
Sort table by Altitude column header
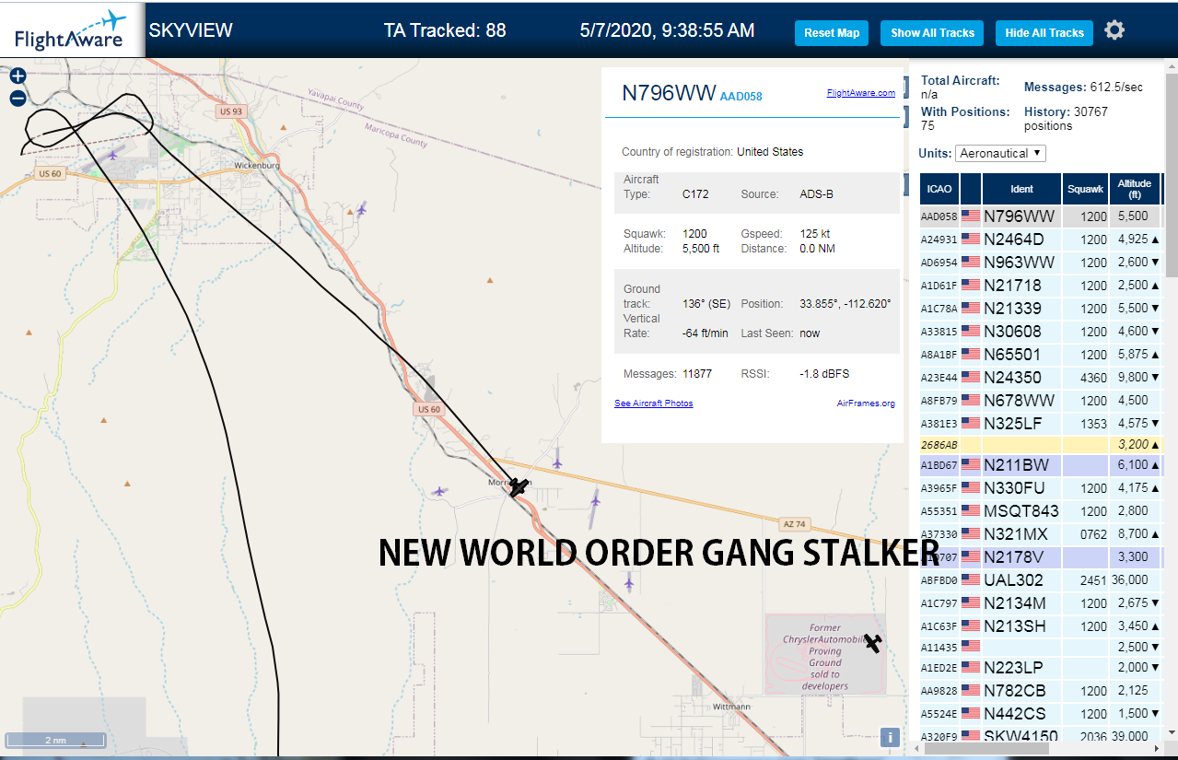1135,189
